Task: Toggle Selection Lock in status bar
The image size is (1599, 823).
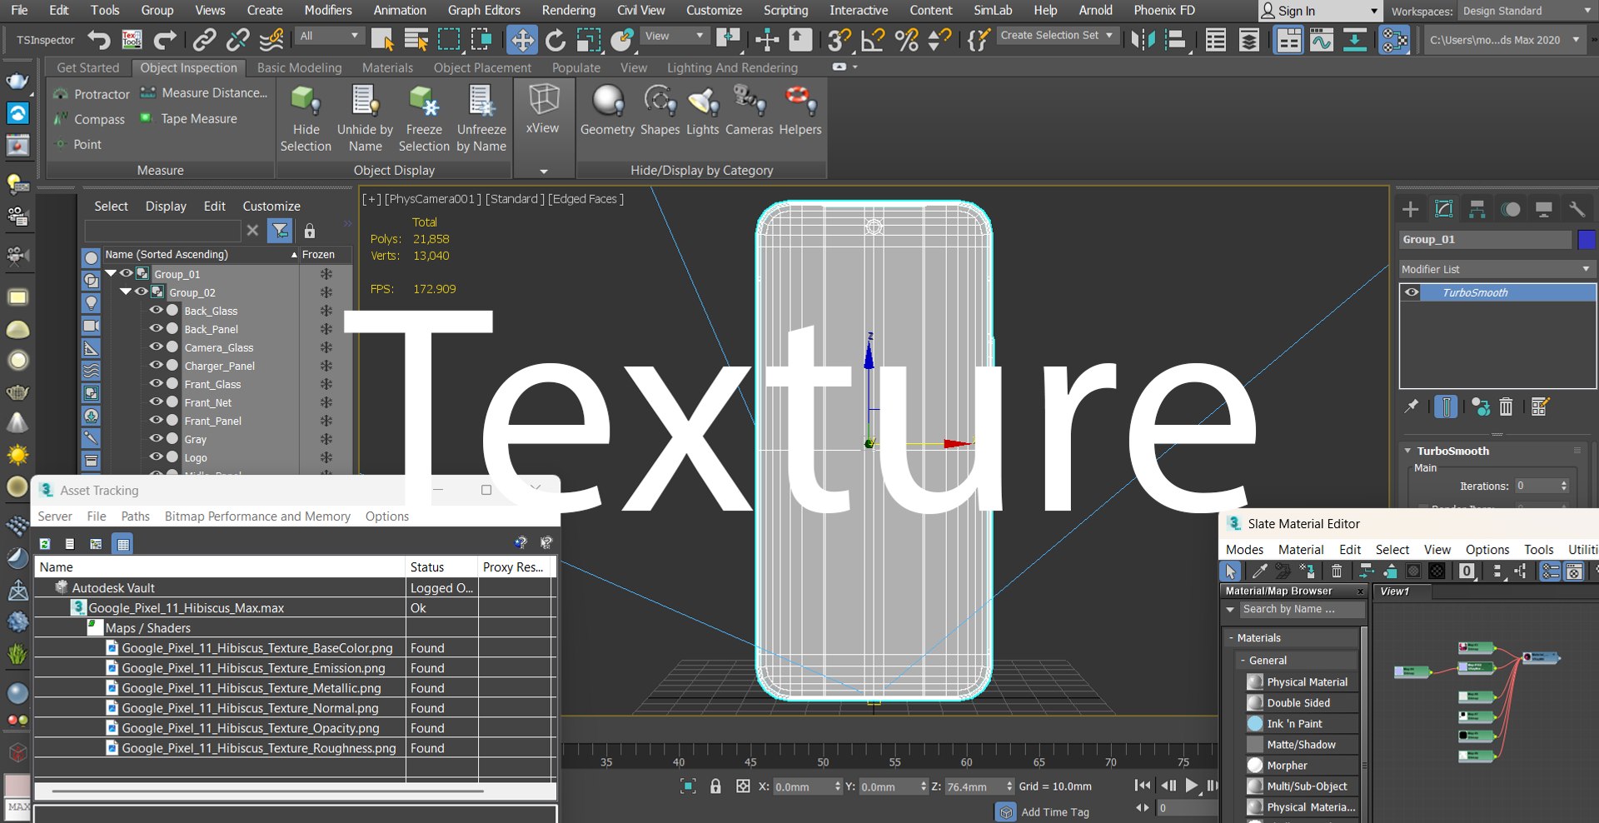Action: (715, 786)
